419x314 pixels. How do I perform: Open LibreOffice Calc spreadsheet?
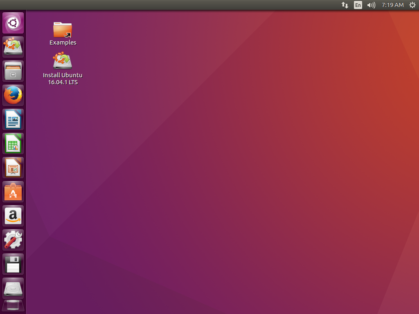pyautogui.click(x=13, y=144)
